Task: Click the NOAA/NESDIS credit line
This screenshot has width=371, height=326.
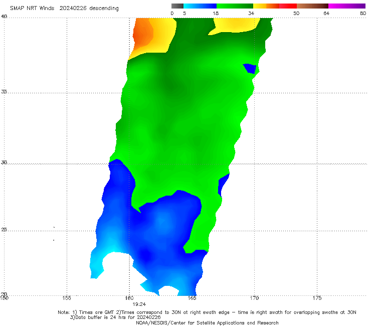Action: 207,323
